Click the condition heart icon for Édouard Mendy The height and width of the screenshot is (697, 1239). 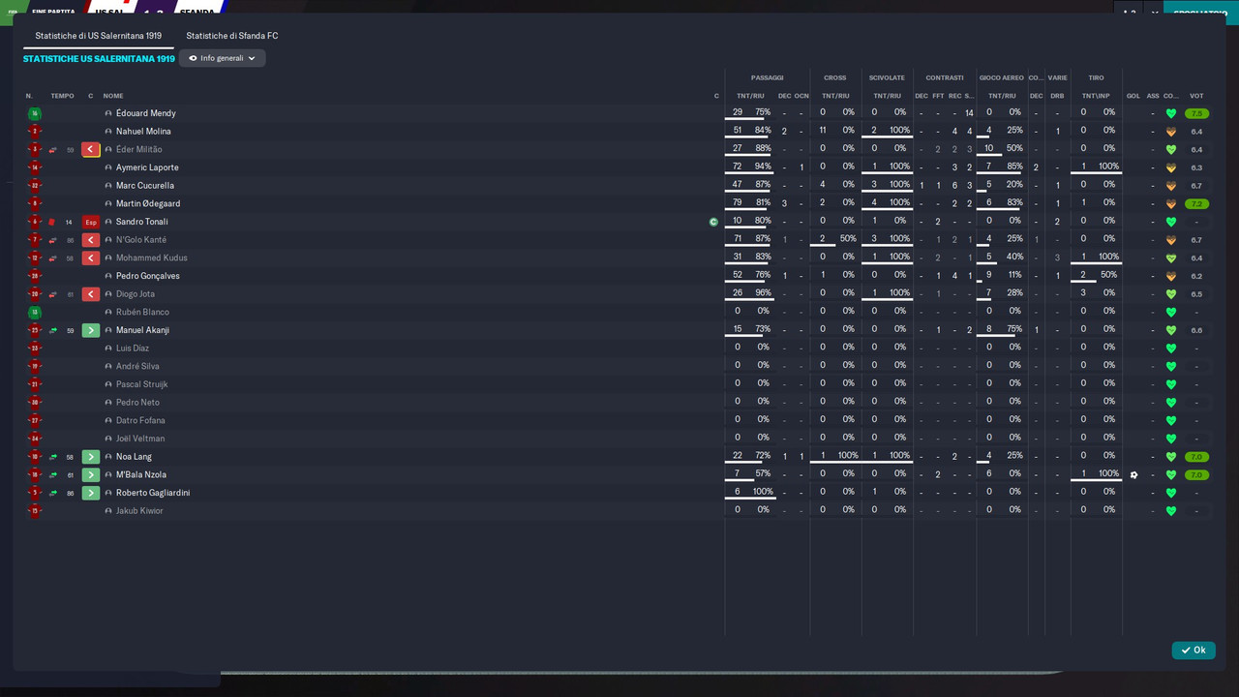point(1171,113)
